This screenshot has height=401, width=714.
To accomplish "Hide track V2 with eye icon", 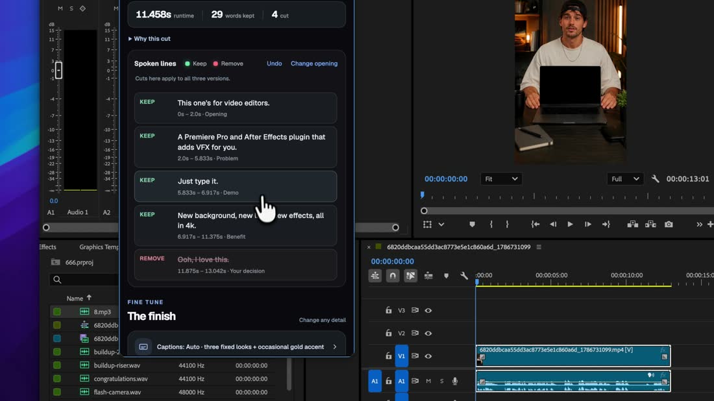I will point(428,333).
